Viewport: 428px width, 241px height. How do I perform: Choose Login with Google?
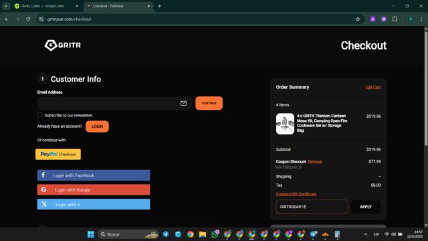tap(94, 189)
